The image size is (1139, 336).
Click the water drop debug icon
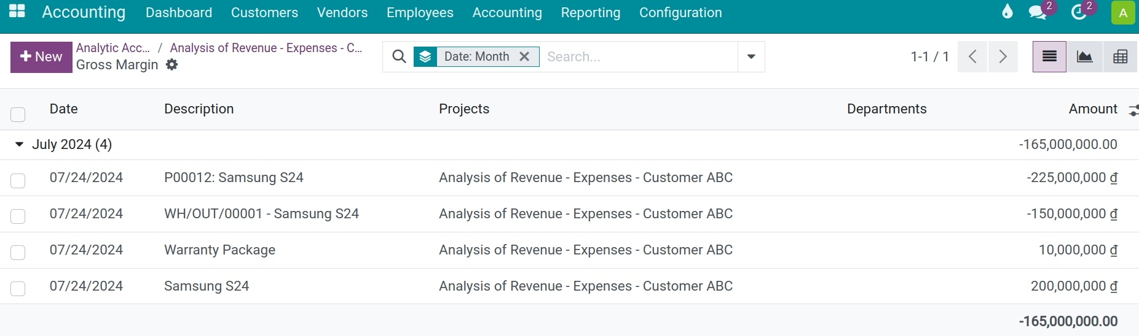point(1007,12)
